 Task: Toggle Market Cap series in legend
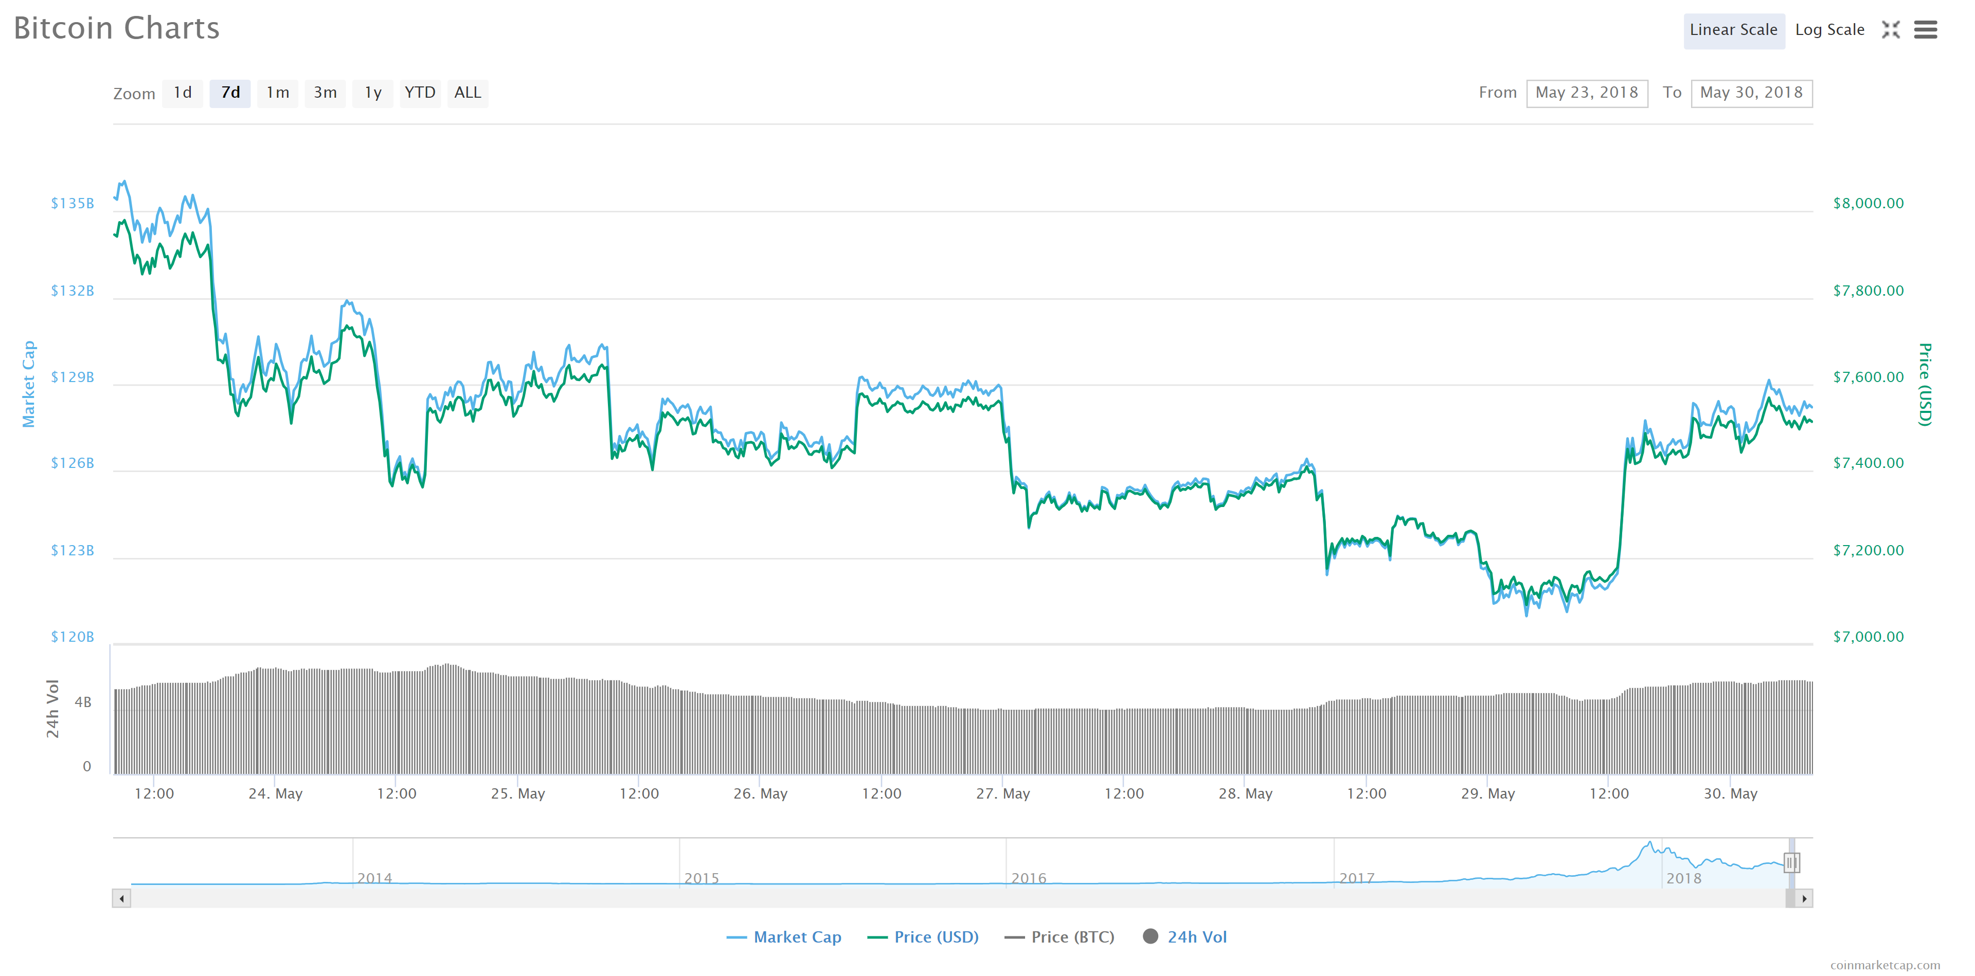coord(783,937)
